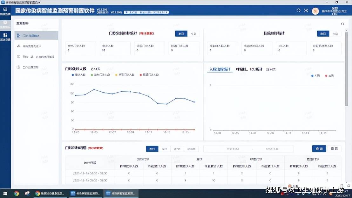Select 近7日 range in the outpatient detail table
The image size is (352, 198).
tap(176, 149)
